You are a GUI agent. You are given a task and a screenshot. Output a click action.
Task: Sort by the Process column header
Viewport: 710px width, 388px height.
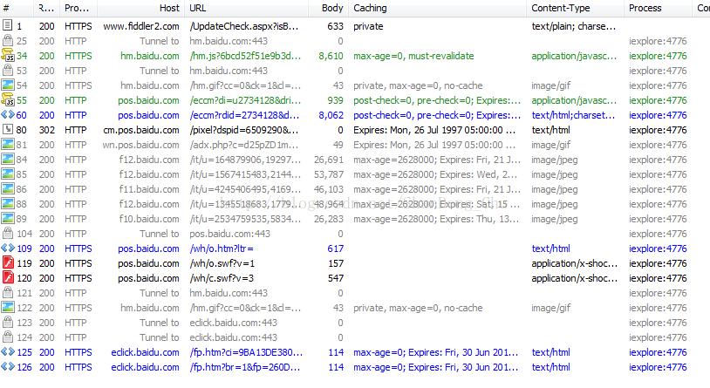coord(658,8)
